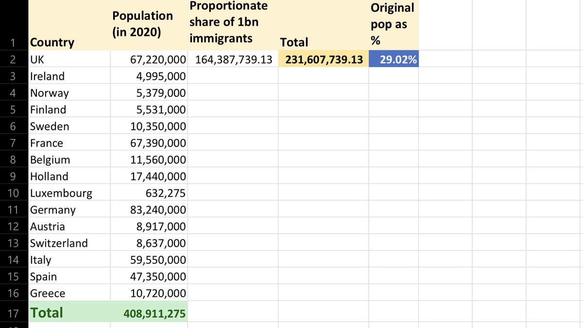Select Spain population value 47,350,000
Image resolution: width=583 pixels, height=328 pixels.
(149, 276)
